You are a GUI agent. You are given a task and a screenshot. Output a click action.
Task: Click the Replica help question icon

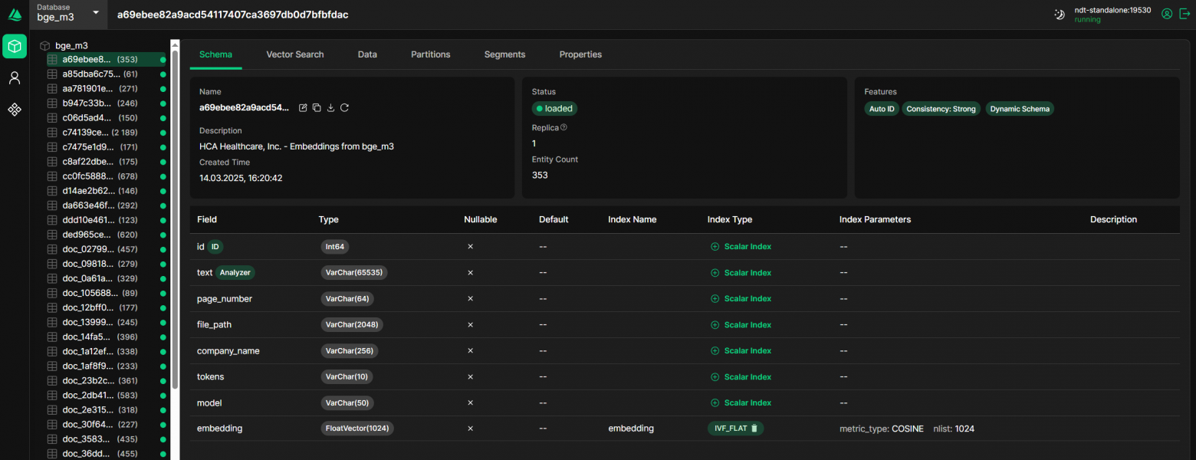563,127
